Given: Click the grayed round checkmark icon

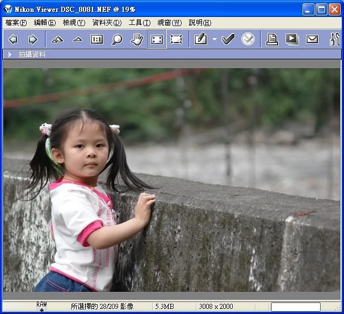Looking at the screenshot, I should (x=248, y=39).
